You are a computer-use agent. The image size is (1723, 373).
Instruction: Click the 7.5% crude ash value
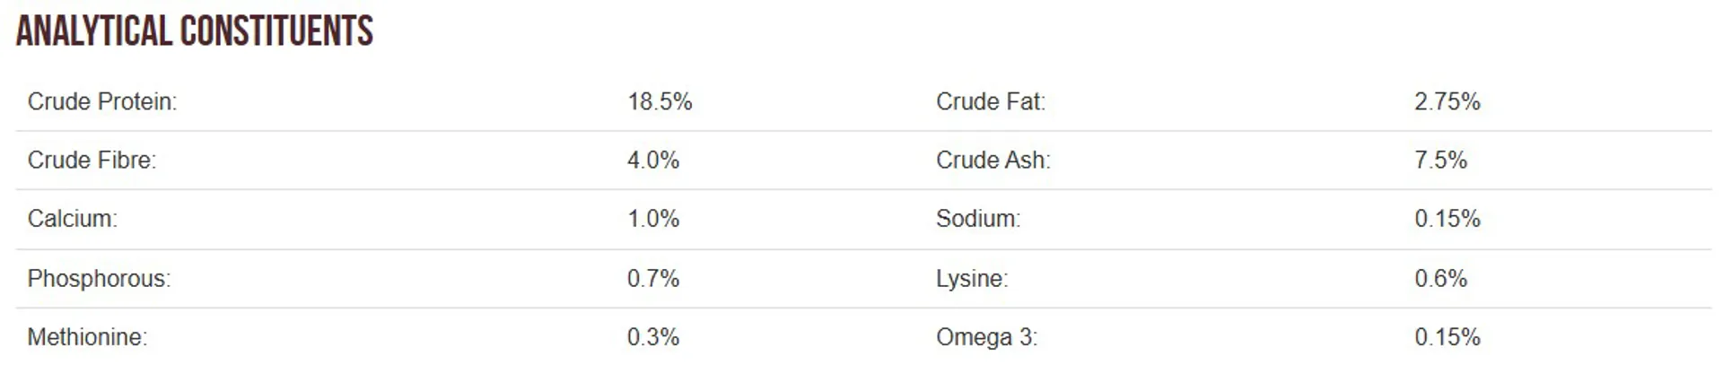click(x=1441, y=160)
